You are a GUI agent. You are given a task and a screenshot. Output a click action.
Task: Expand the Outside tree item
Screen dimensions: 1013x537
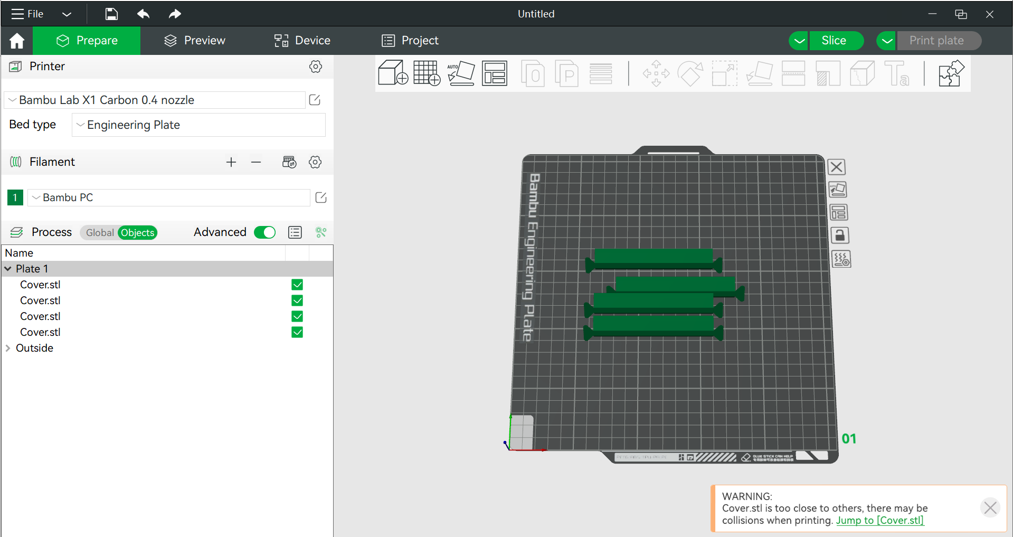click(7, 348)
